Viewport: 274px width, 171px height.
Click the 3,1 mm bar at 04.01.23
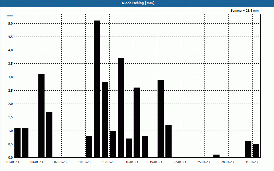[x=41, y=116]
